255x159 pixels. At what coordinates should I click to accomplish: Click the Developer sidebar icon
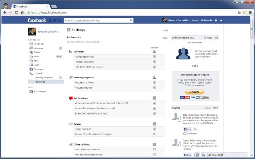click(x=31, y=69)
